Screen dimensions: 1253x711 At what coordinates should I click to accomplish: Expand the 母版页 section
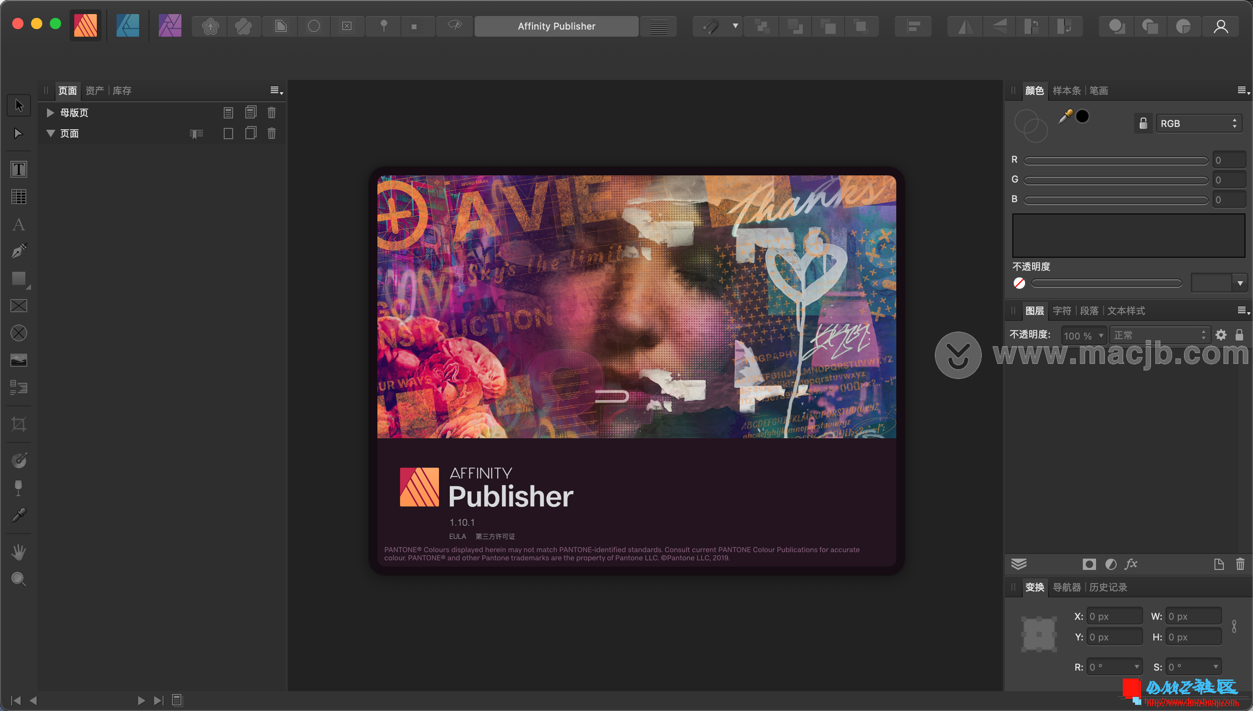point(50,113)
